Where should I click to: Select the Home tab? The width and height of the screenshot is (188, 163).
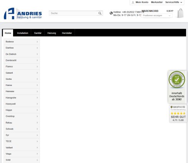tap(8, 33)
